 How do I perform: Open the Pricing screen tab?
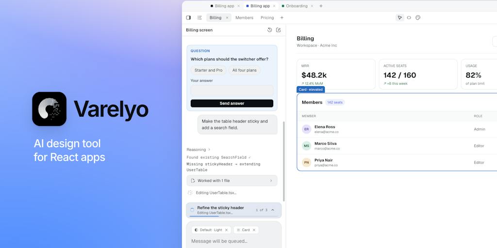click(267, 18)
